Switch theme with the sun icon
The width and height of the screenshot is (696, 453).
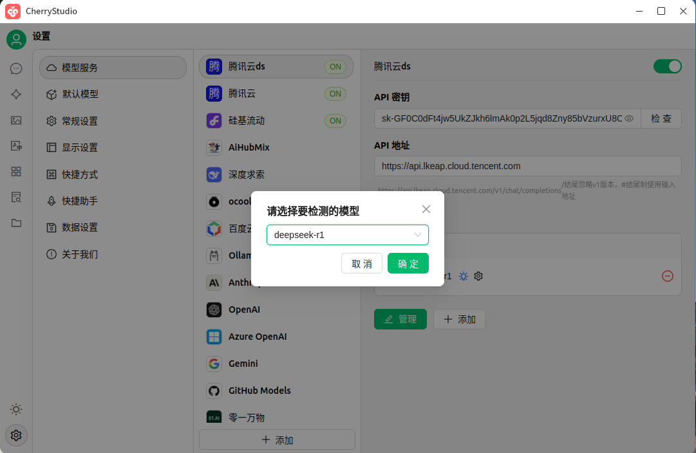pos(16,409)
